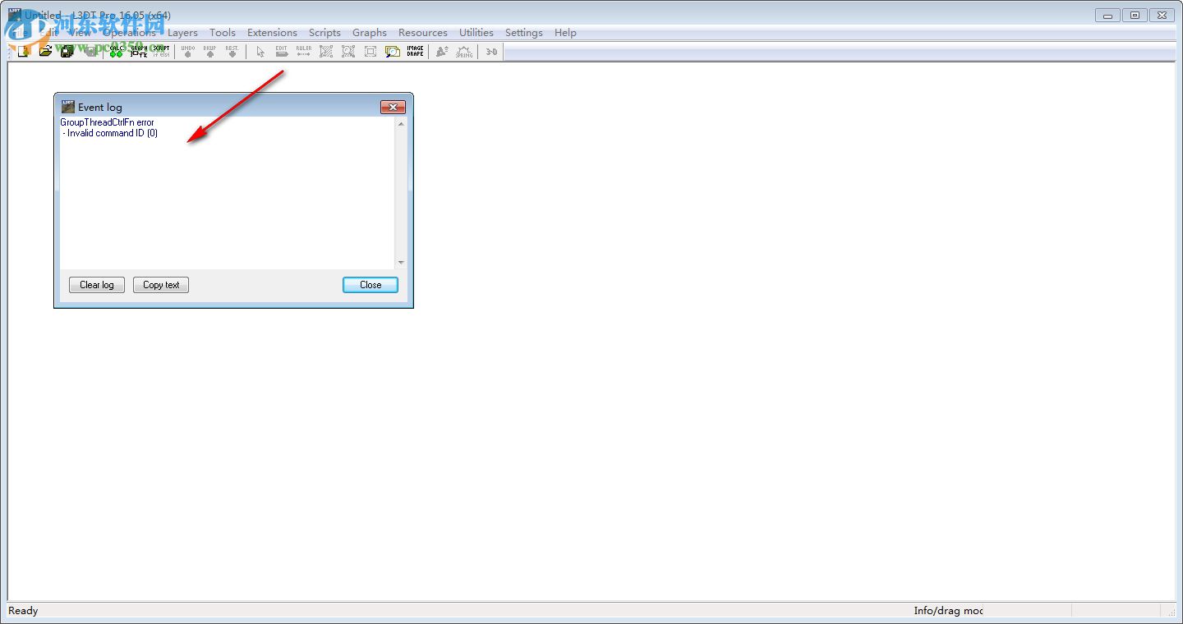Click the Copy text button
The width and height of the screenshot is (1183, 624).
tap(161, 285)
